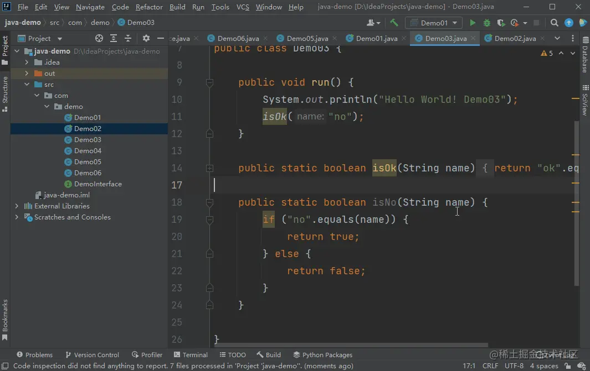Click UTF-8 encoding in status bar

click(514, 365)
